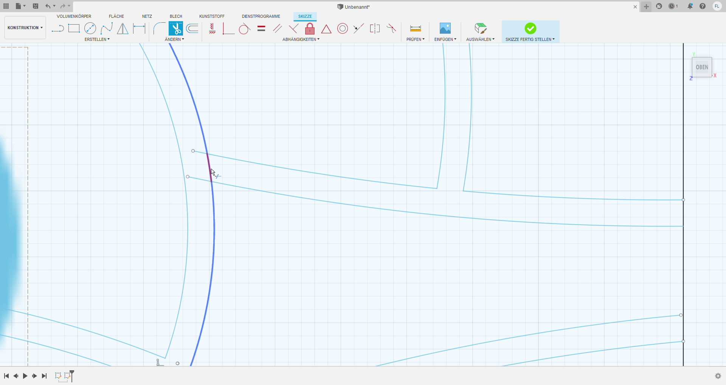This screenshot has width=726, height=385.
Task: Click the active Trim scissors tool
Action: [175, 28]
